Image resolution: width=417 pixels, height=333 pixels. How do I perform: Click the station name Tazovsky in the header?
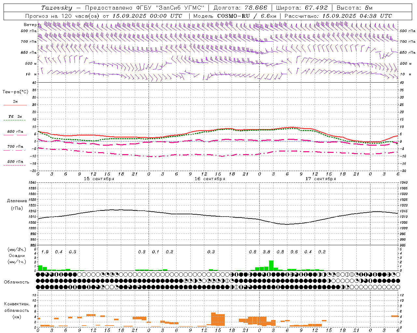[56, 8]
